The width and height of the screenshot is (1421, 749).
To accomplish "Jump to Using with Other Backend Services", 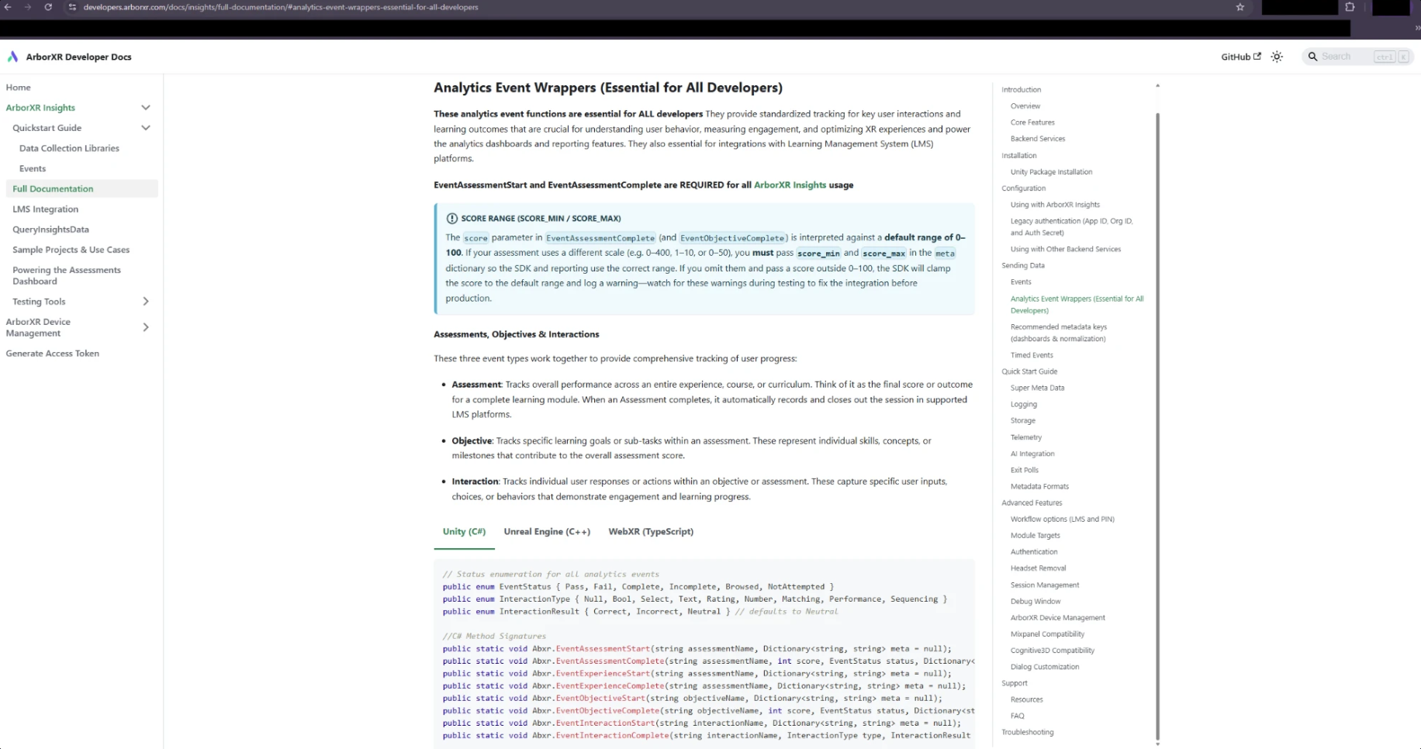I will tap(1066, 249).
